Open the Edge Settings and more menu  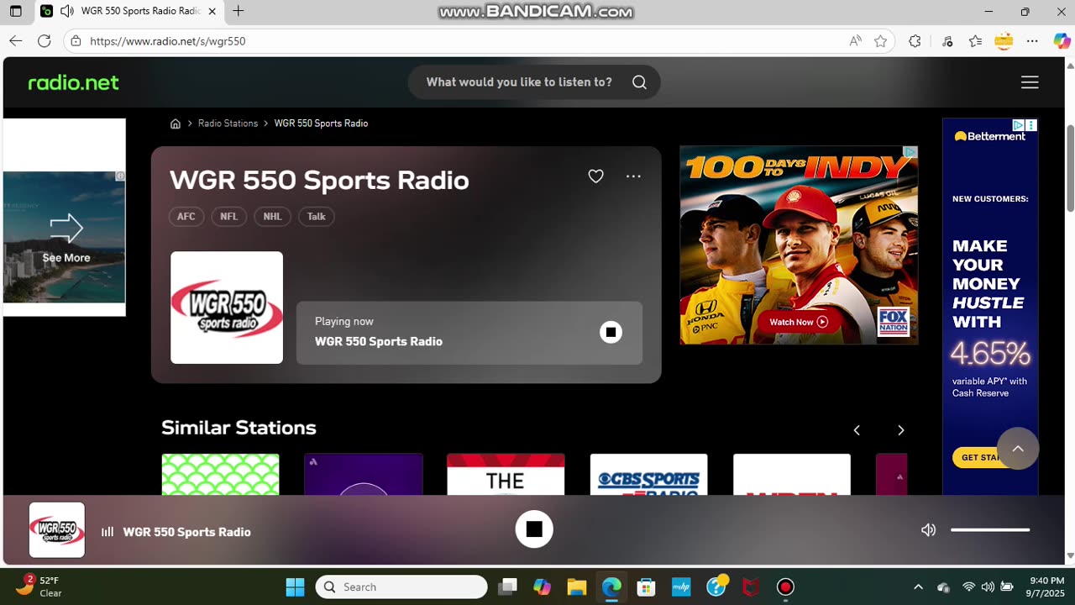pyautogui.click(x=1033, y=40)
